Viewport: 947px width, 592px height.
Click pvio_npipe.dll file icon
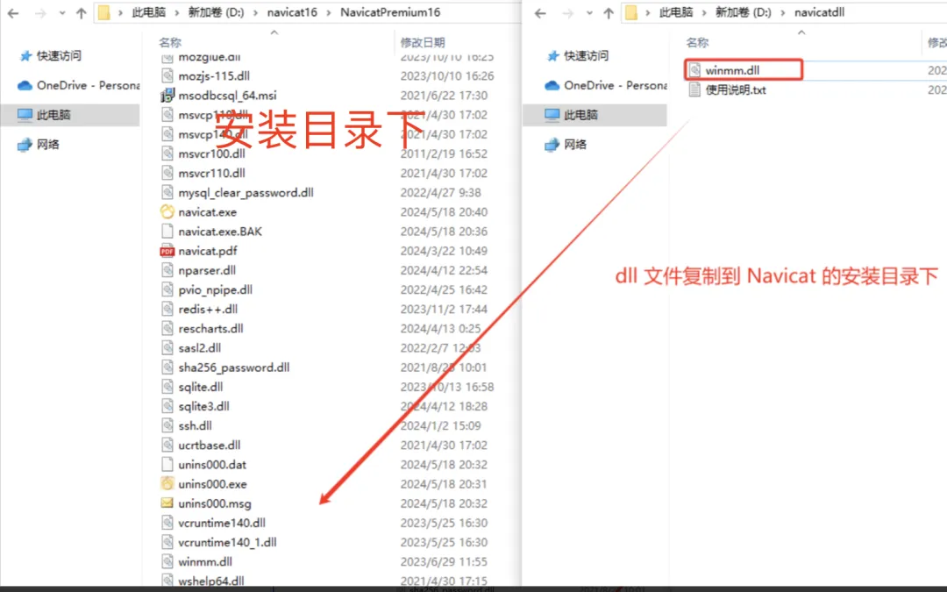click(x=167, y=290)
